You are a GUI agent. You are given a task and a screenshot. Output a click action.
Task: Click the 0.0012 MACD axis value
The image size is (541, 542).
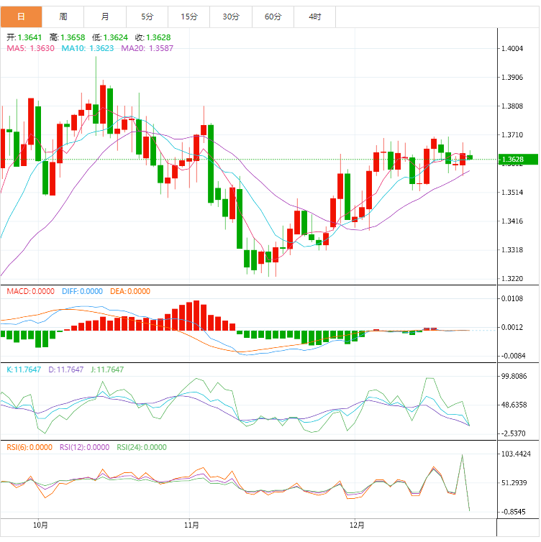pos(512,327)
